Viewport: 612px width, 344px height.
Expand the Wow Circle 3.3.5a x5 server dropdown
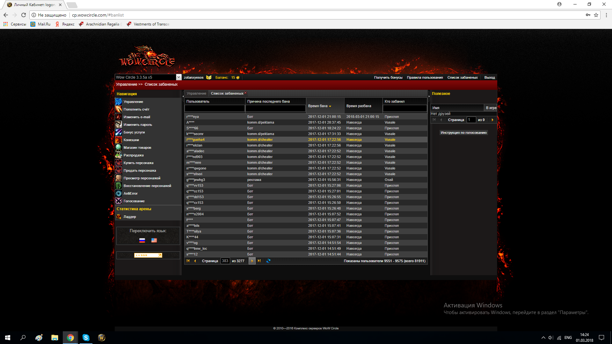(x=178, y=77)
